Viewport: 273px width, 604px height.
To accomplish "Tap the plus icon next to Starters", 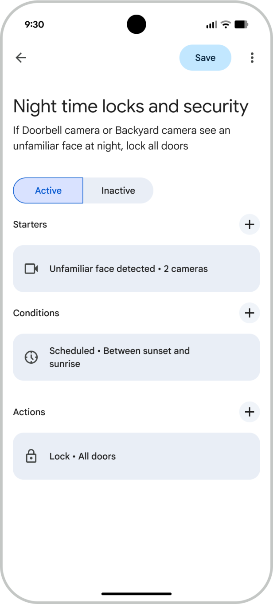I will 249,224.
